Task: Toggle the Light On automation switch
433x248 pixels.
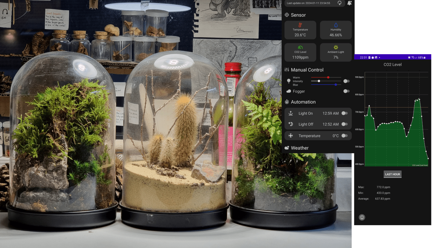Action: 344,113
